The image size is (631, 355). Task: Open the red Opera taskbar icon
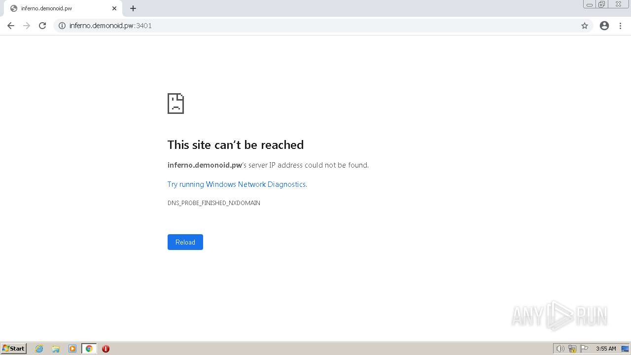coord(105,349)
